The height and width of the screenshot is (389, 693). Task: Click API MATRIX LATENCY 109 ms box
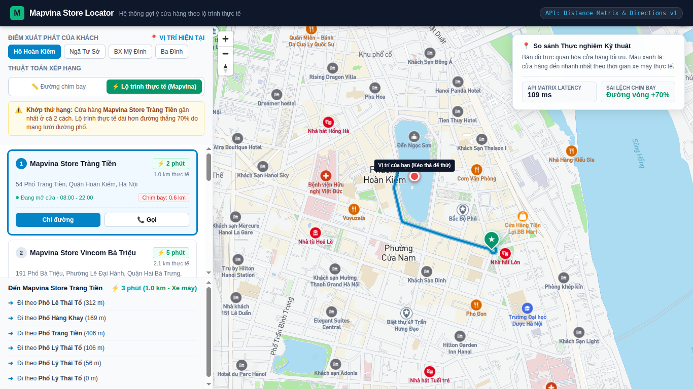click(x=559, y=92)
